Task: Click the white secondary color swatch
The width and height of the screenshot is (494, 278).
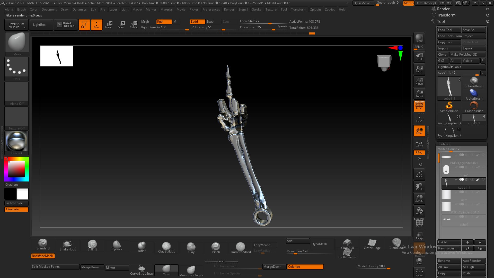Action: coord(23,194)
